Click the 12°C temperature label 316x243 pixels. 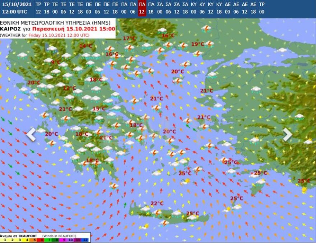(x=69, y=88)
